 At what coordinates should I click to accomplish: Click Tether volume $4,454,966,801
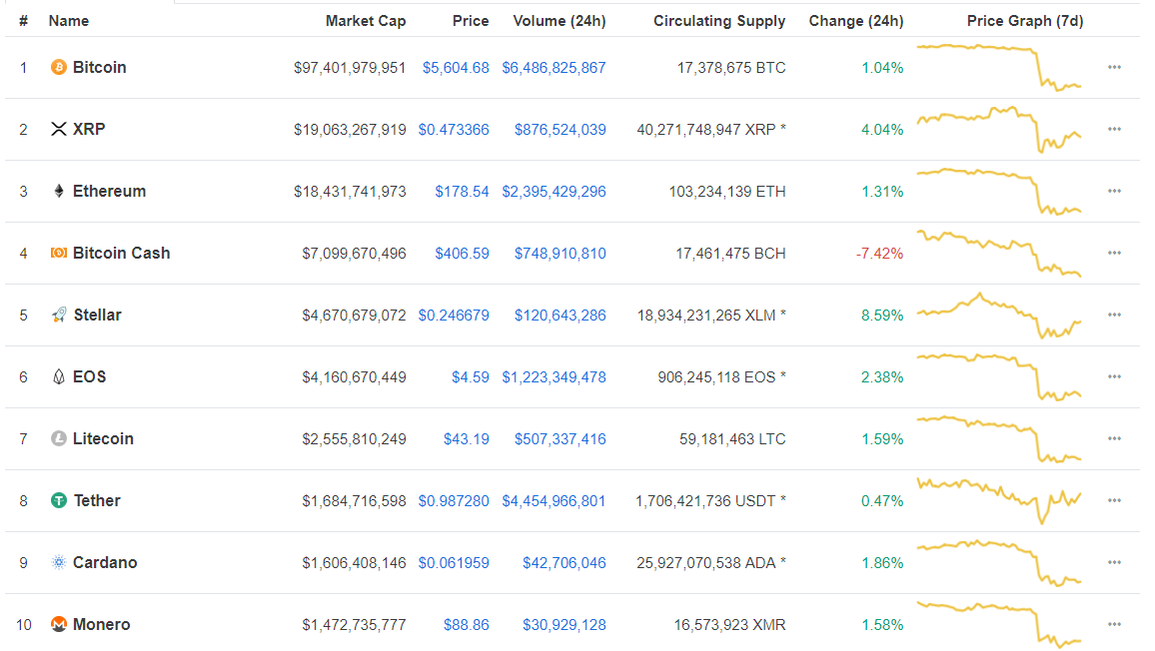554,501
